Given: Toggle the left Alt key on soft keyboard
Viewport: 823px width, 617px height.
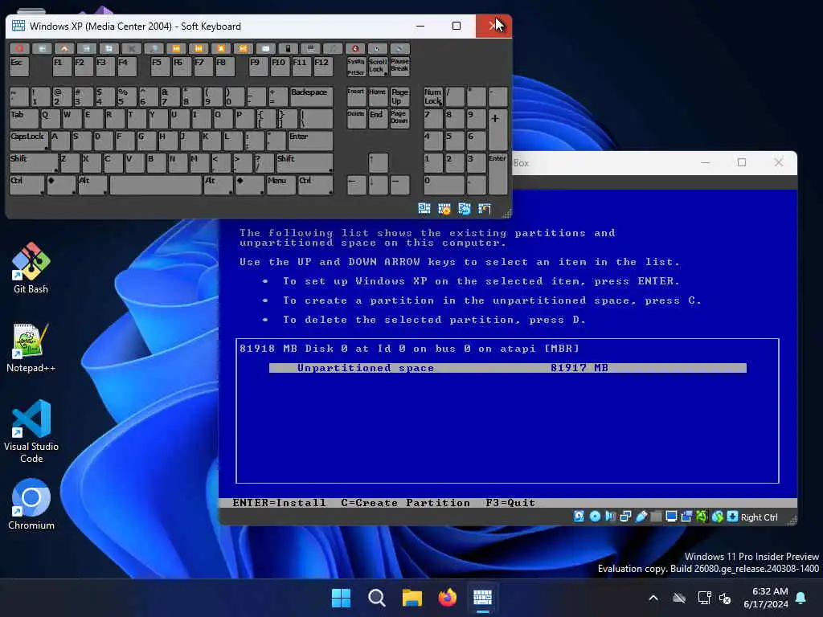Looking at the screenshot, I should pos(92,185).
